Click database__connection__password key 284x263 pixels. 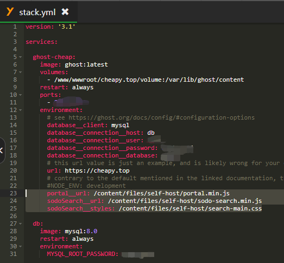tap(102, 148)
